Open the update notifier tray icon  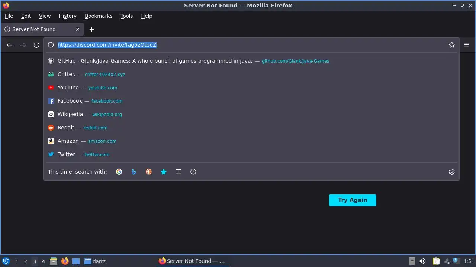[456, 261]
